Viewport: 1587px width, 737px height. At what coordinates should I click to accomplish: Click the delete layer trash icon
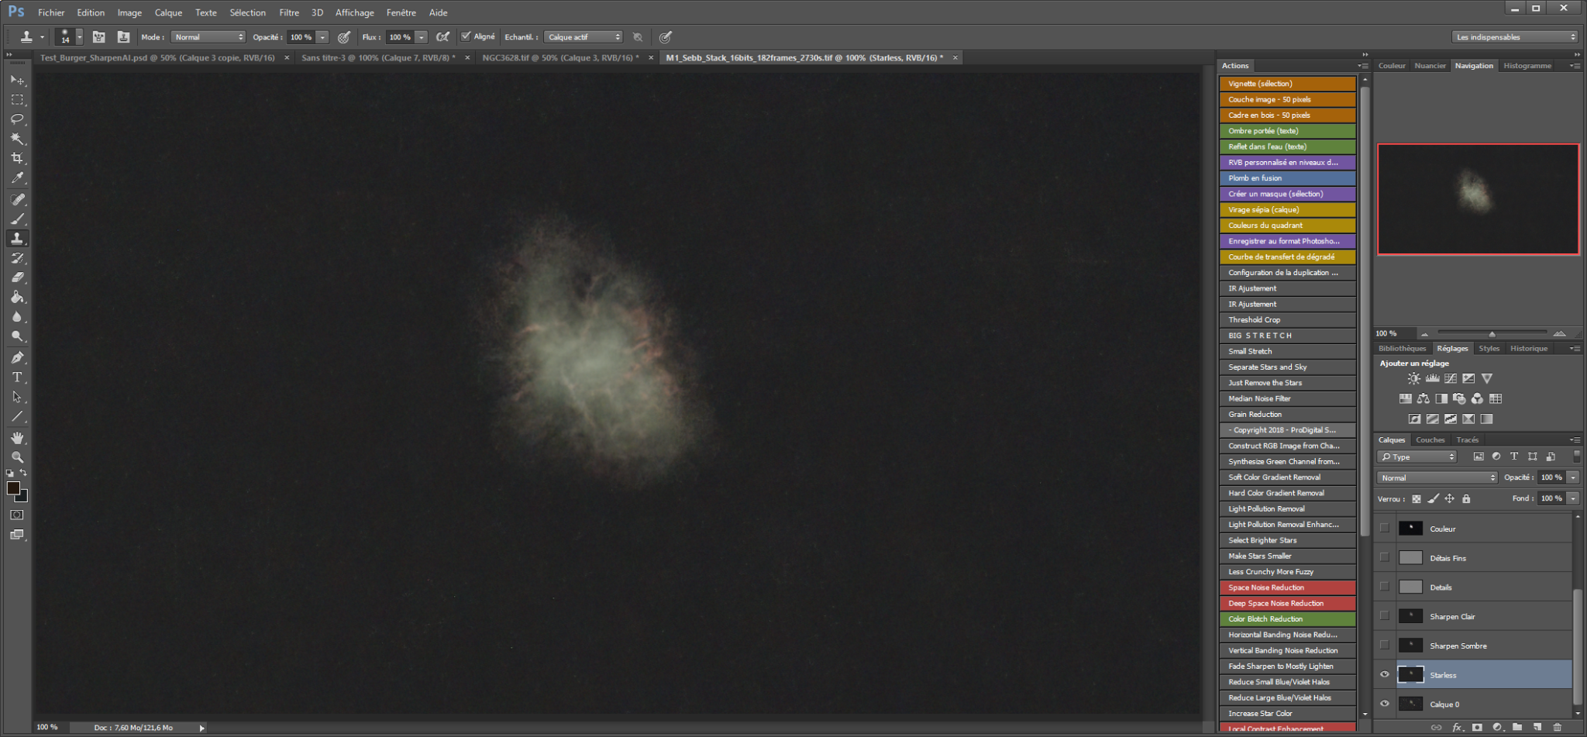click(1557, 727)
